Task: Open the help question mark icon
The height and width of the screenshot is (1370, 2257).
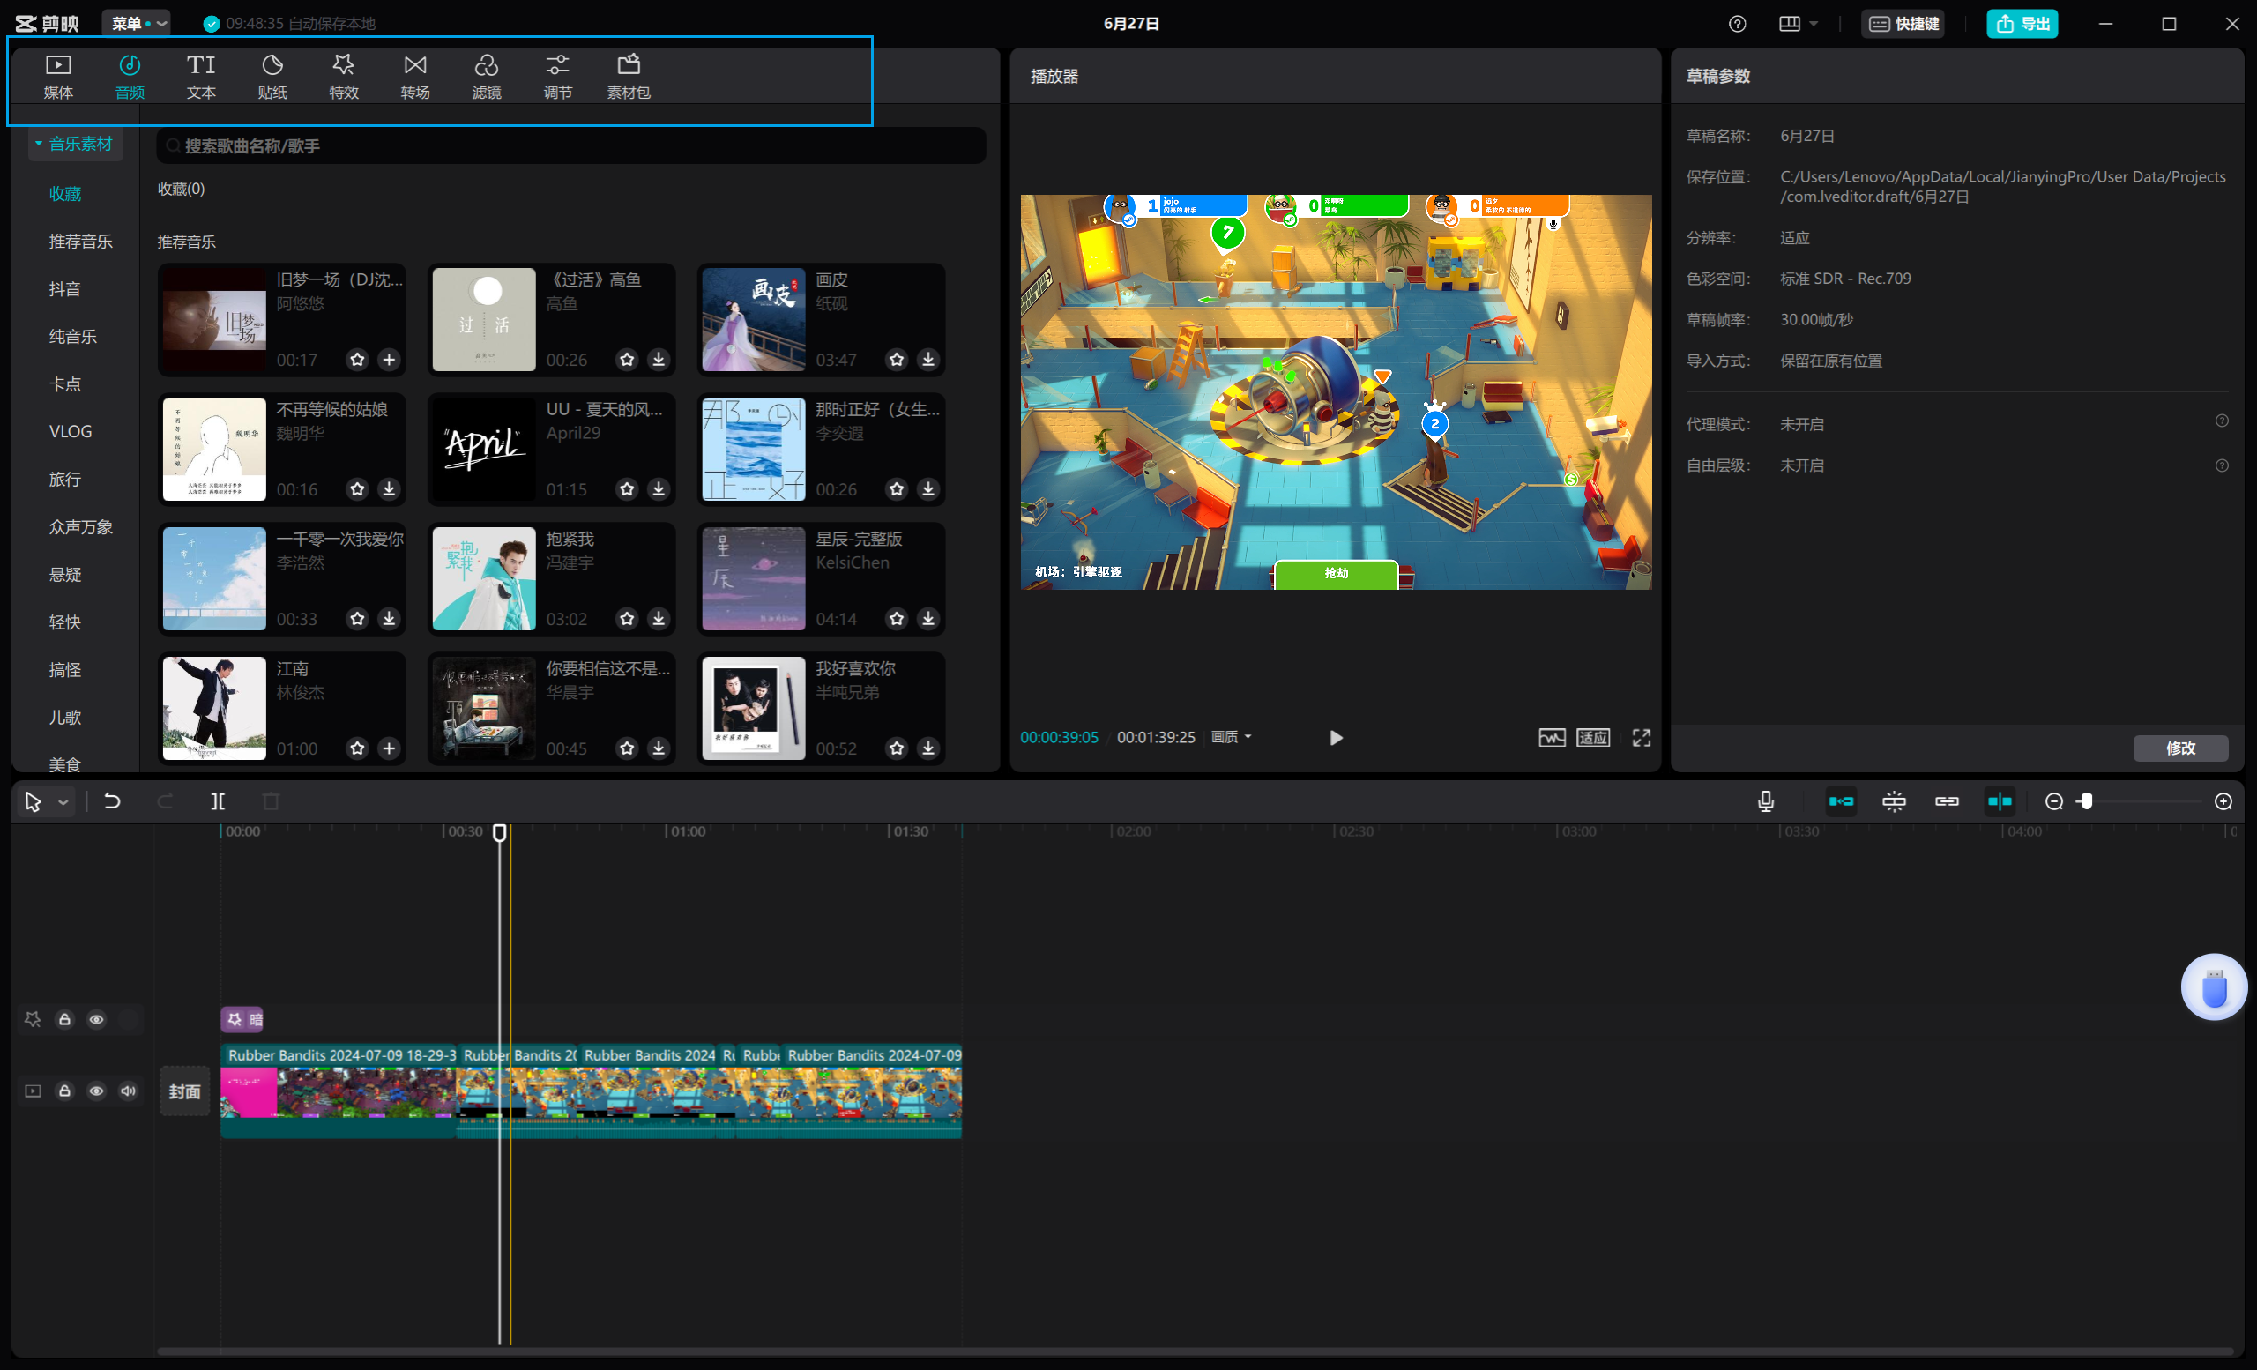Action: coord(1737,24)
